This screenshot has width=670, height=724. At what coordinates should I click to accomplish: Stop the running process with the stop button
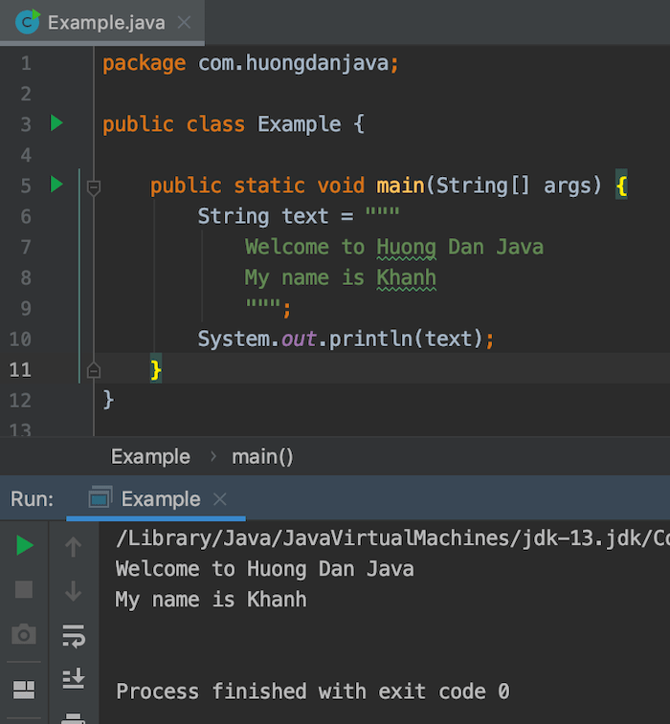(24, 590)
